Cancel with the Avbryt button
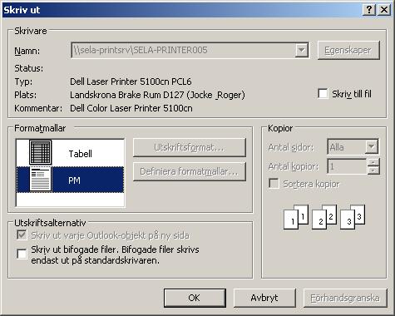The width and height of the screenshot is (395, 316). [264, 298]
